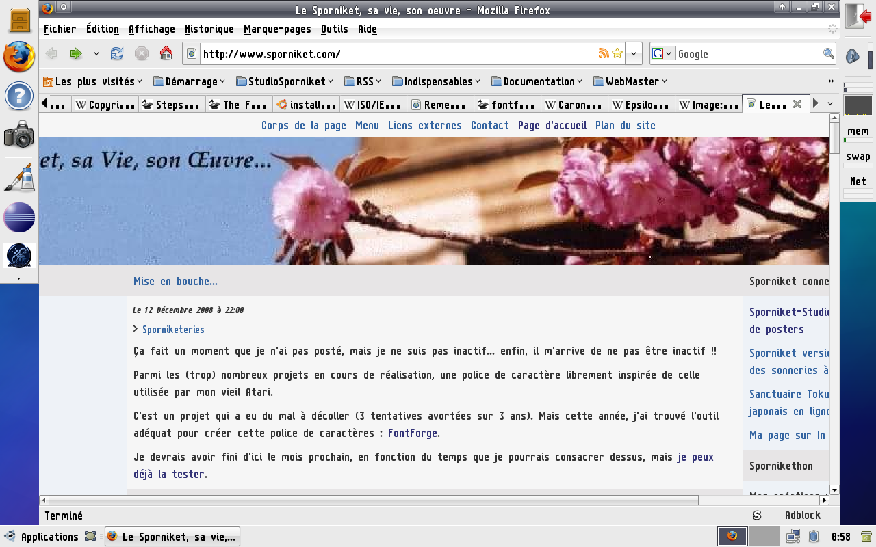This screenshot has width=876, height=547.
Task: Launch Firefox from the left dock
Action: (19, 57)
